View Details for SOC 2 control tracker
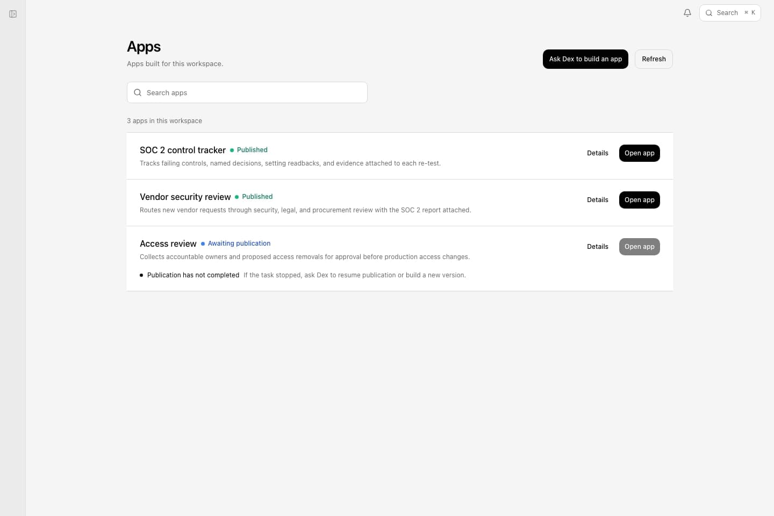This screenshot has height=516, width=774. click(598, 153)
